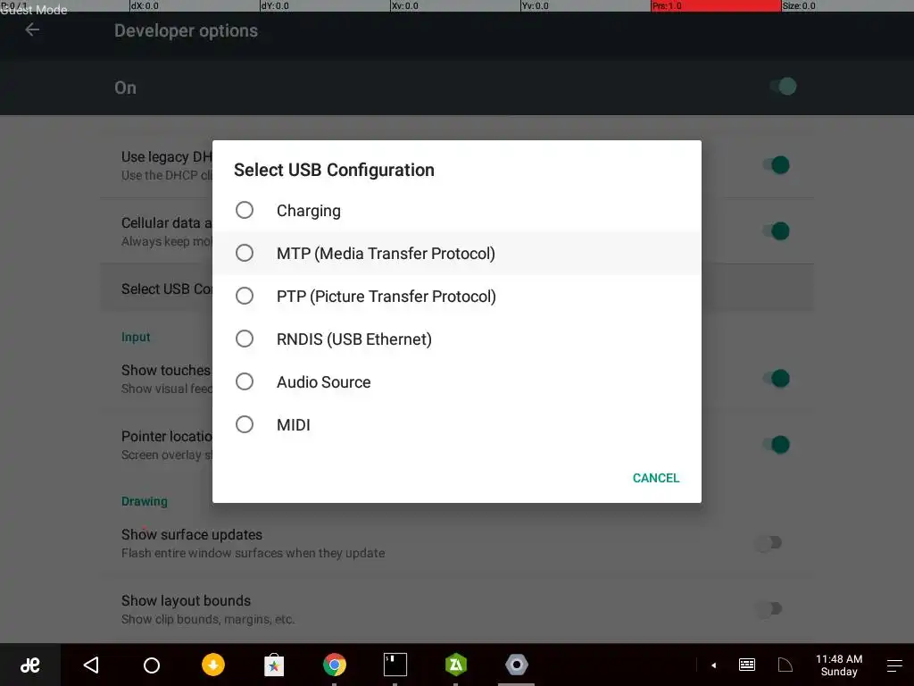Toggle the Developer options On switch
The image size is (914, 686).
[783, 87]
